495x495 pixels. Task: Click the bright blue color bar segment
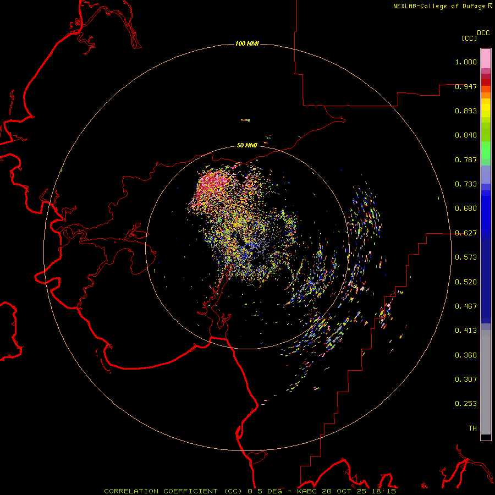point(486,215)
